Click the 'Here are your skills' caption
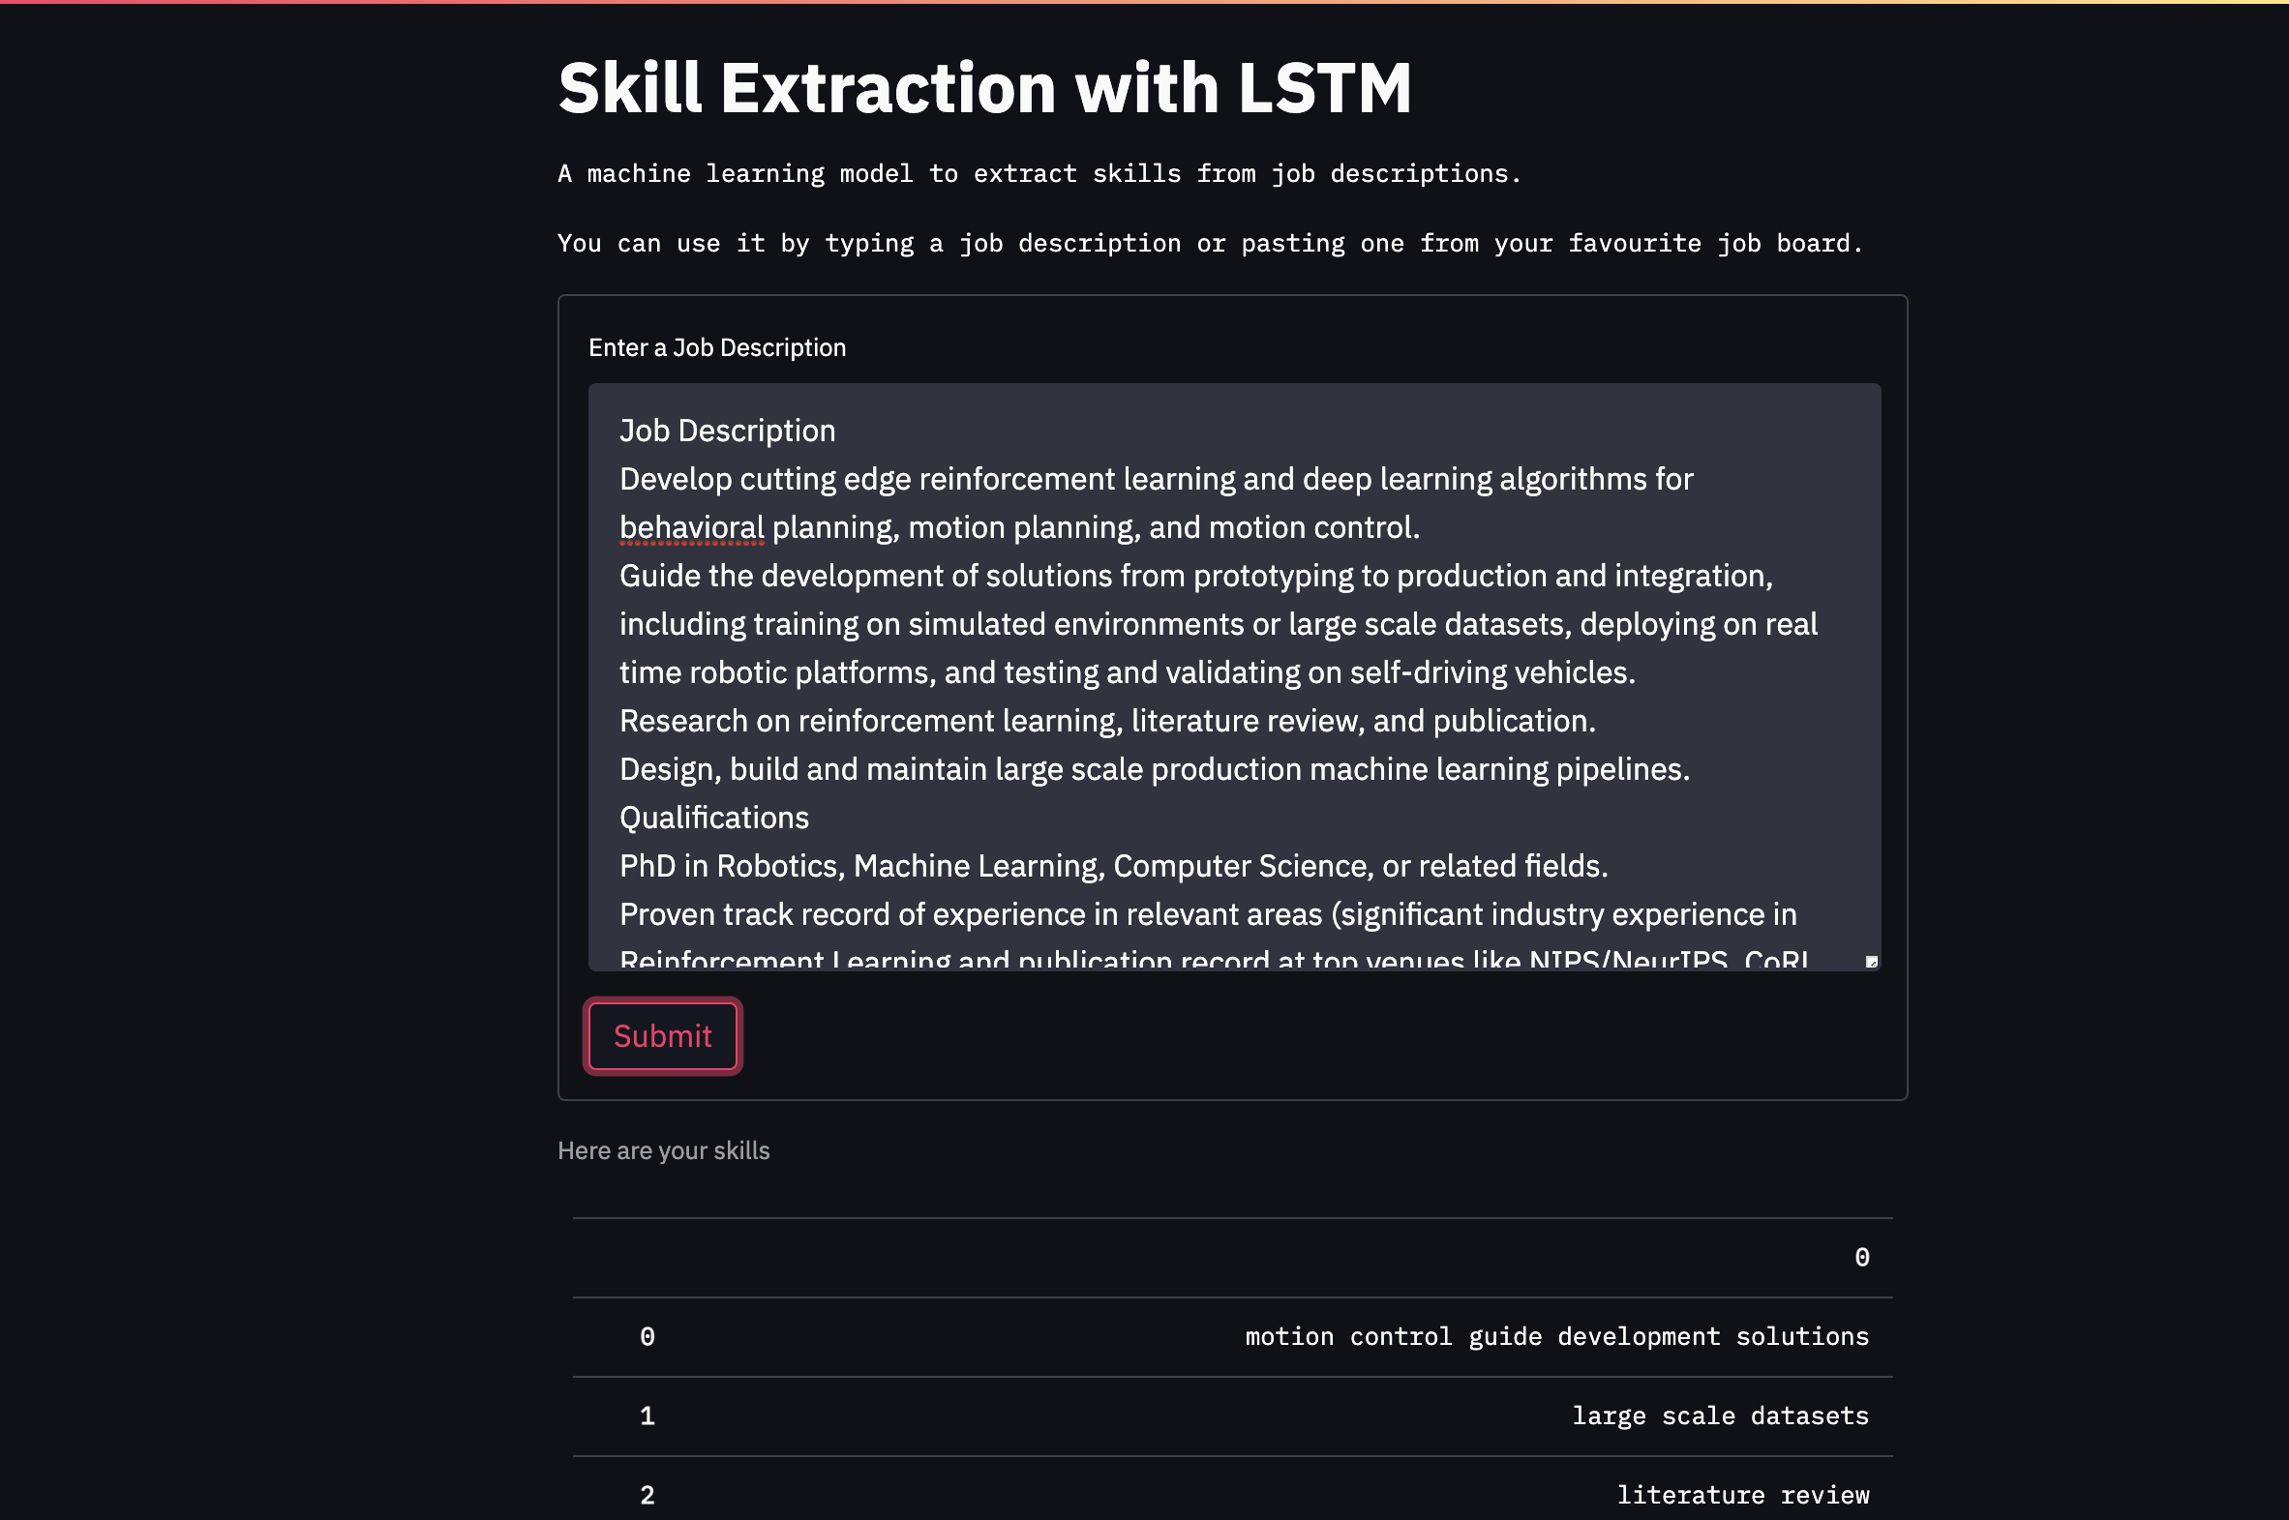This screenshot has width=2289, height=1520. point(663,1150)
